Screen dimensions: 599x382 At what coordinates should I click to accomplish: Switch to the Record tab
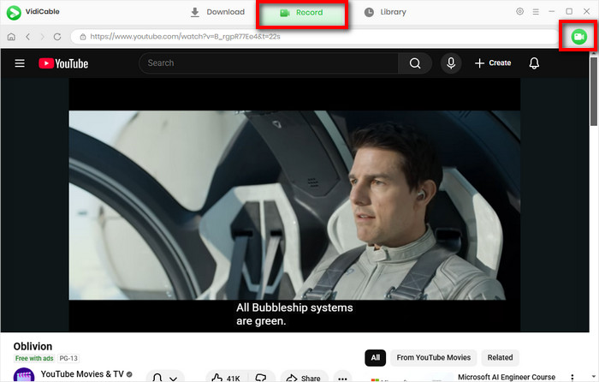302,13
